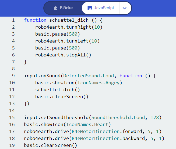The height and width of the screenshot is (149, 176).
Task: Click the turnRight value 10 on line 2
Action: 97,27
